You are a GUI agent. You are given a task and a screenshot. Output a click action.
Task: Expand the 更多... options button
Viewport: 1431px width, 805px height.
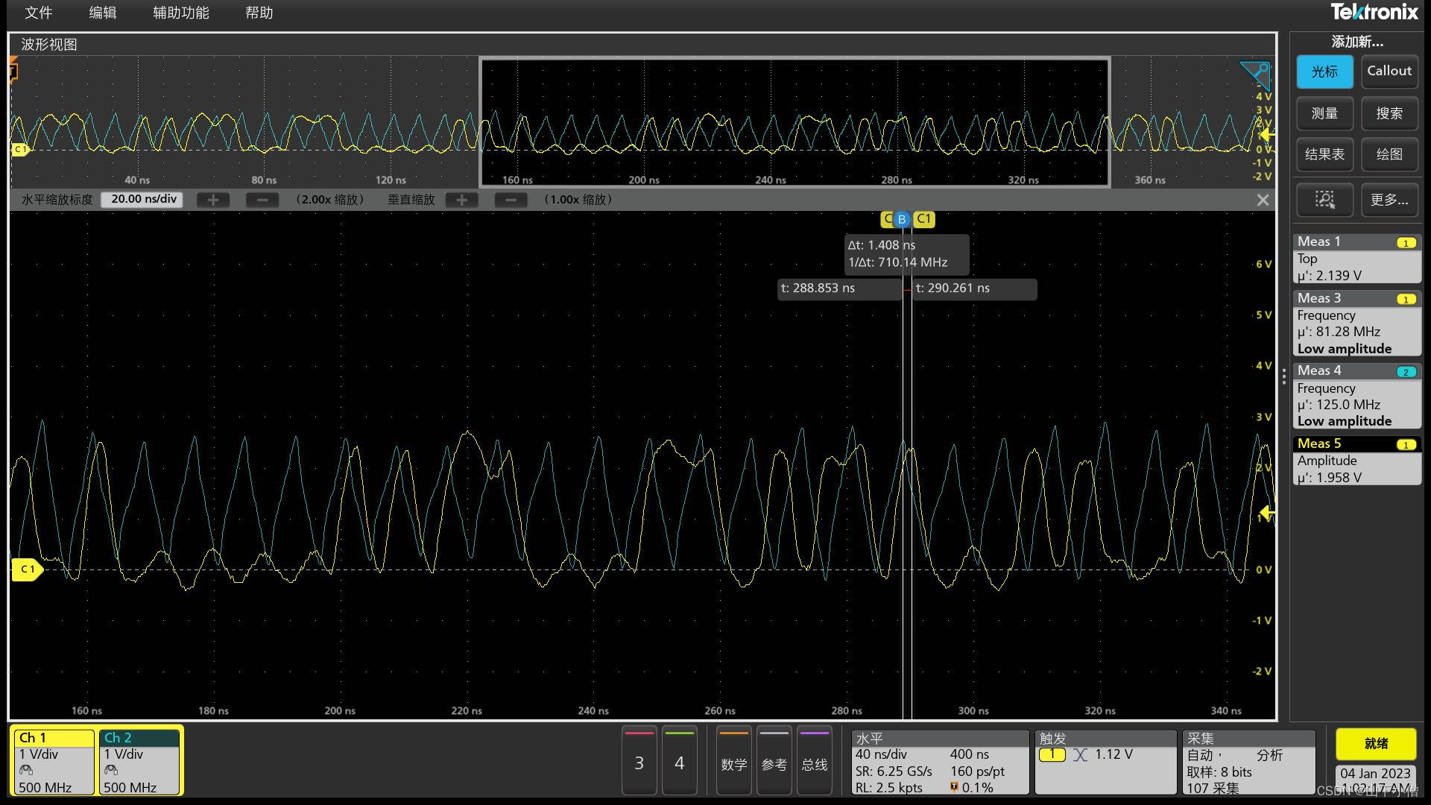click(1389, 199)
